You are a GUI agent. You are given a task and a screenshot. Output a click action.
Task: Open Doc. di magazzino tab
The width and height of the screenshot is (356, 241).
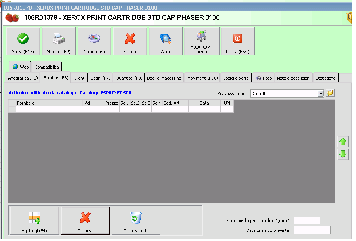click(164, 78)
